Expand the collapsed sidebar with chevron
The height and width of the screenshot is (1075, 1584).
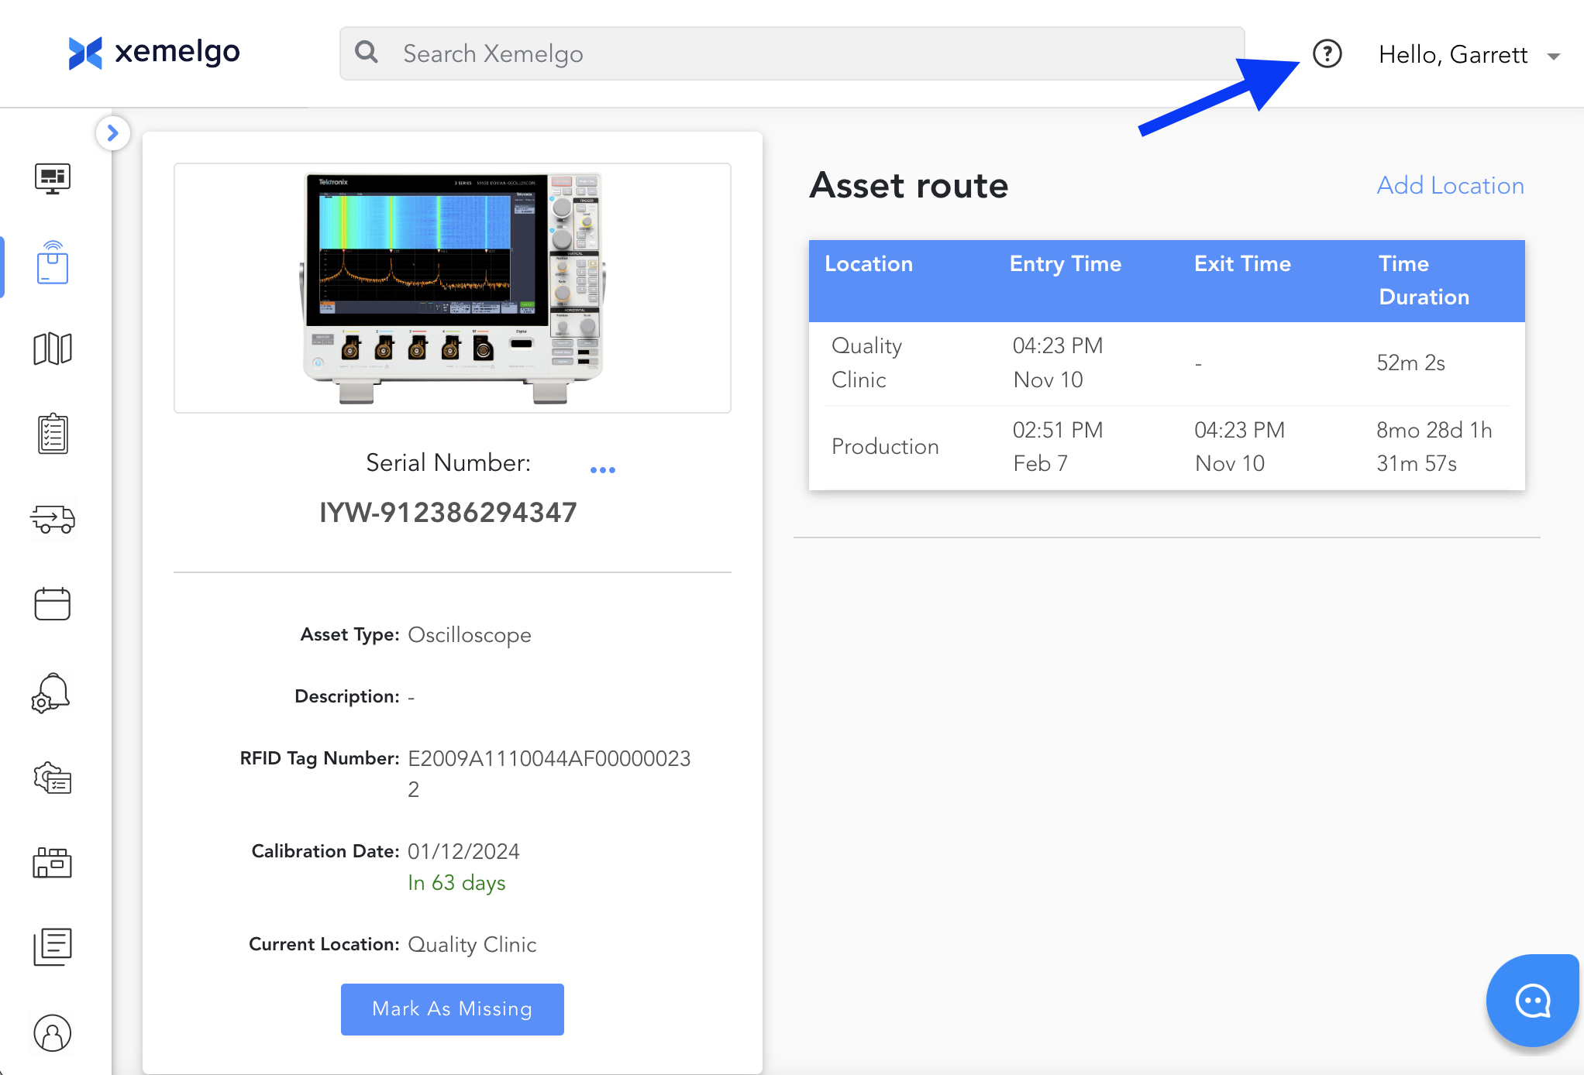tap(113, 133)
